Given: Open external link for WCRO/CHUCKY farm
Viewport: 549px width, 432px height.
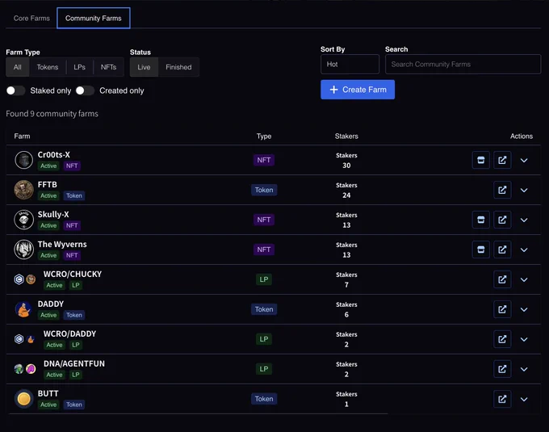Looking at the screenshot, I should tap(502, 279).
